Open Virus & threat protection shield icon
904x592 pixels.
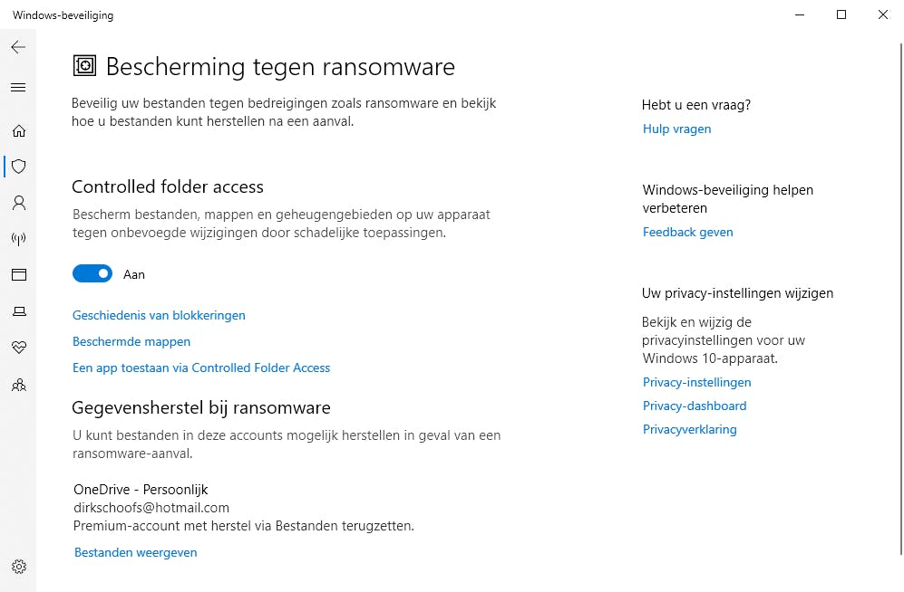pos(18,167)
